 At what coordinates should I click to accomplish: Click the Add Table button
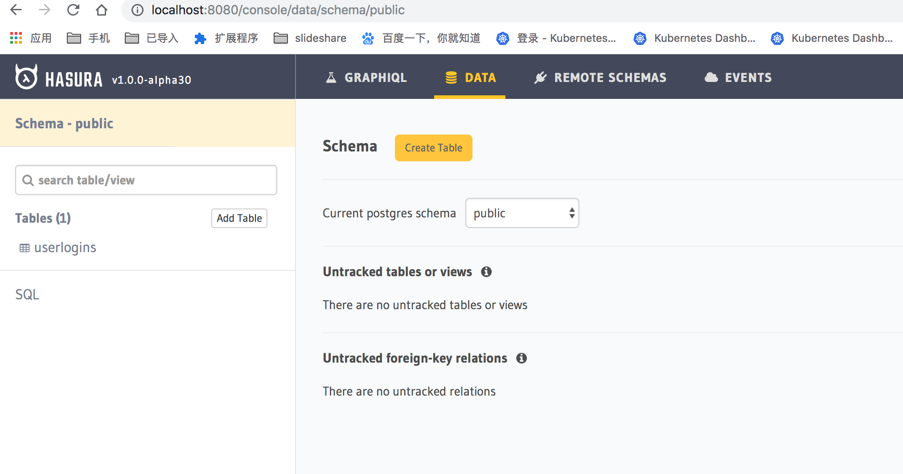(x=239, y=218)
